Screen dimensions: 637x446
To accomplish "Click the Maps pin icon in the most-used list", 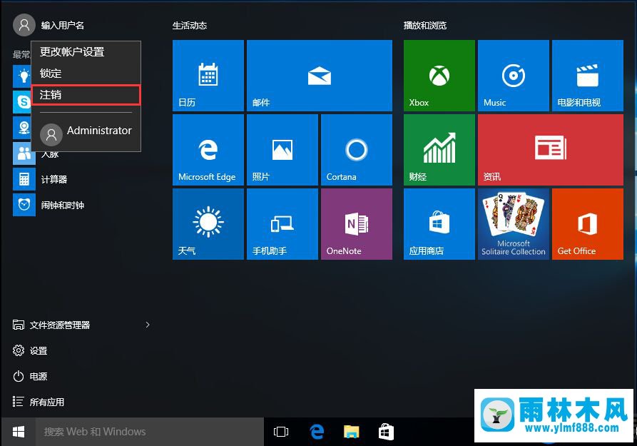I will click(22, 128).
